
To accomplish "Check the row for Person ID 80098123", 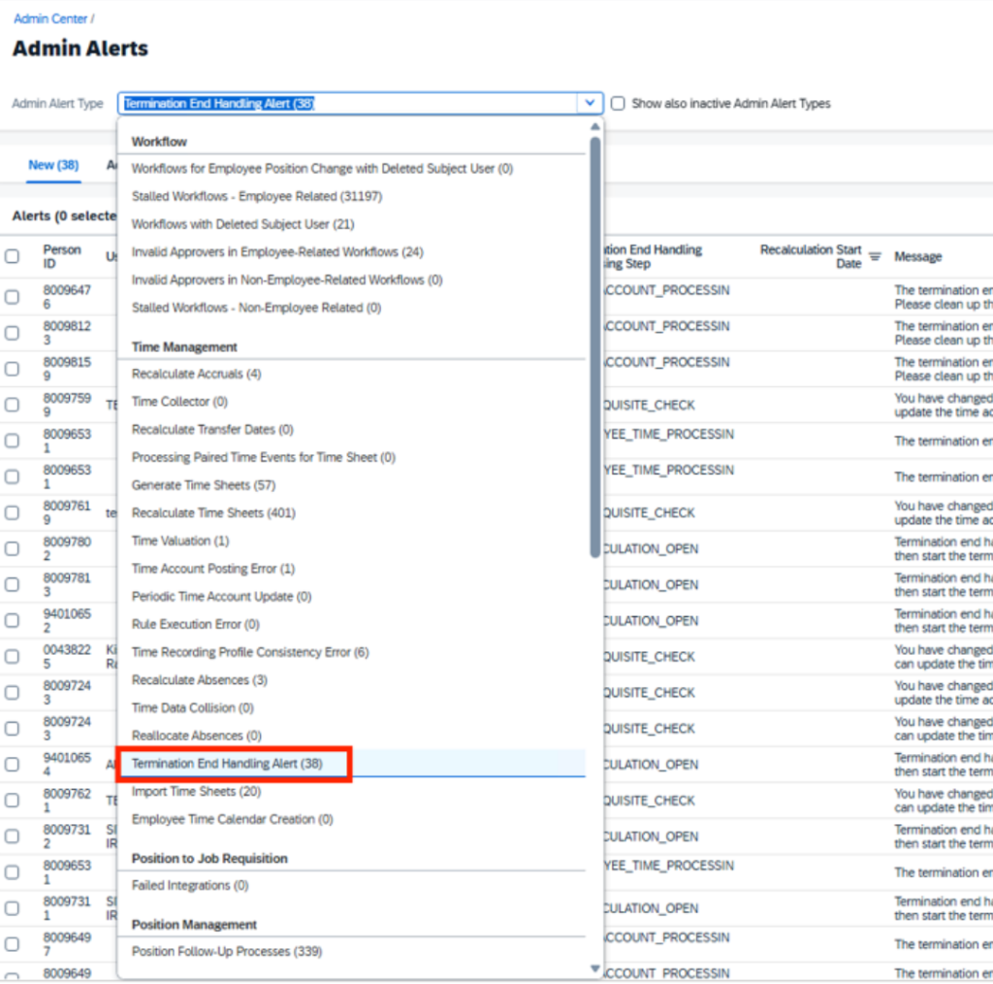I will pos(12,333).
